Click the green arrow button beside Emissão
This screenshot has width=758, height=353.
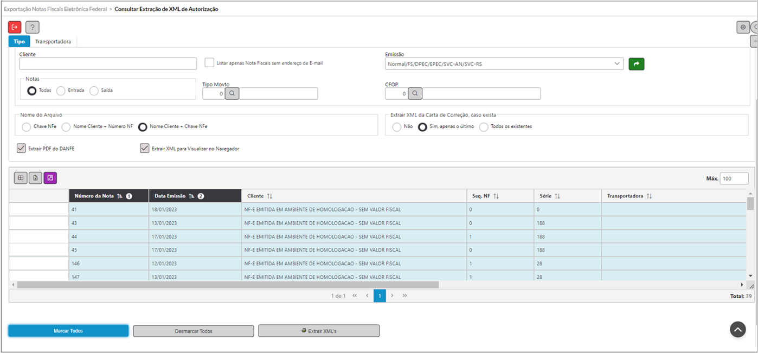[x=637, y=64]
